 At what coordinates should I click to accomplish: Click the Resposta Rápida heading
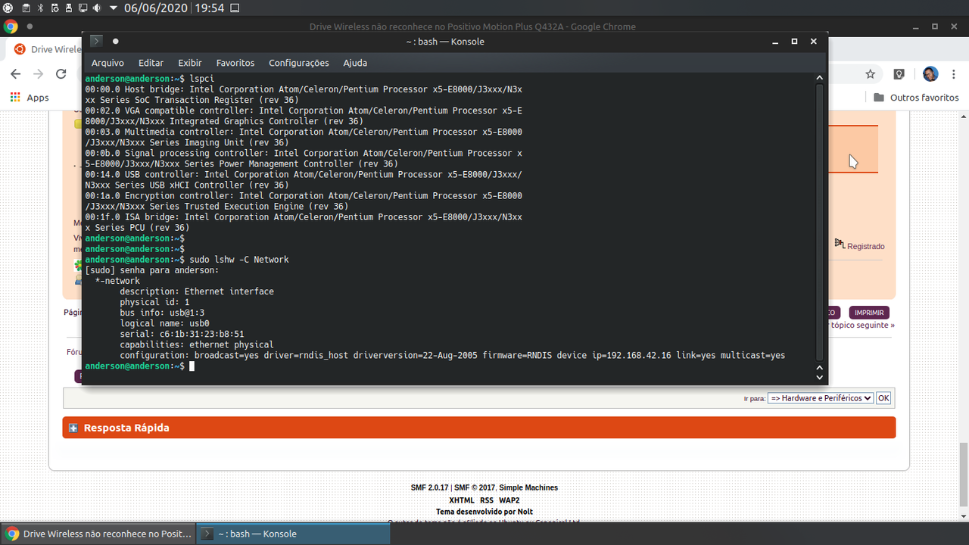tap(126, 428)
